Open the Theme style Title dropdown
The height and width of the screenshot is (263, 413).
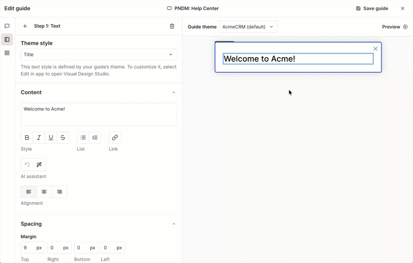click(x=99, y=55)
